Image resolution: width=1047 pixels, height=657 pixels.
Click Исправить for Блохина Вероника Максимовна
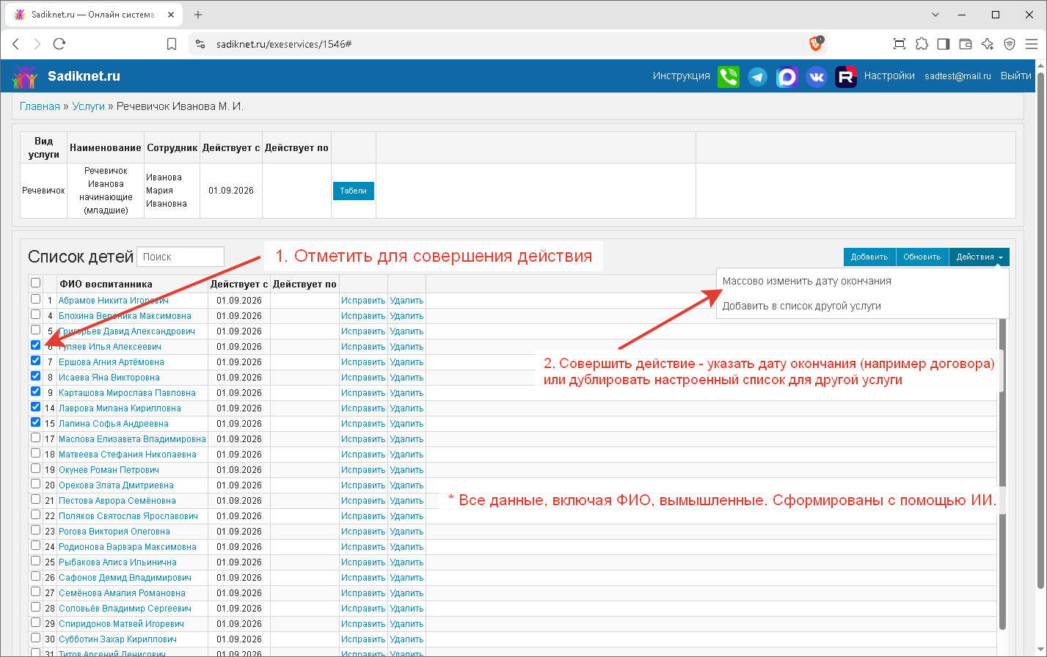point(363,316)
